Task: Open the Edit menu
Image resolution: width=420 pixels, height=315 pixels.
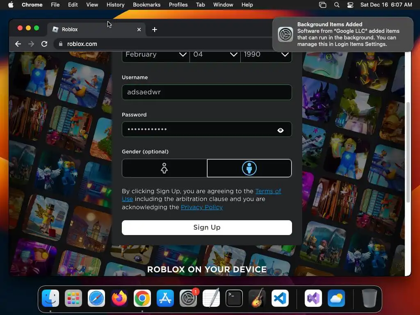Action: pos(73,5)
